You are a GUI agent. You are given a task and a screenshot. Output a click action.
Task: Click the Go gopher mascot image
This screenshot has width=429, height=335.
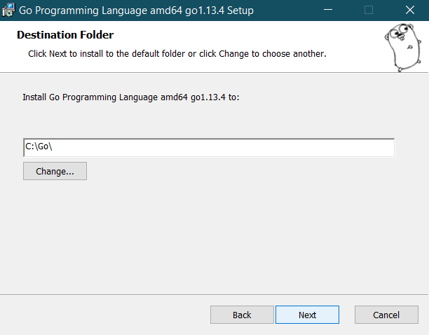(403, 48)
